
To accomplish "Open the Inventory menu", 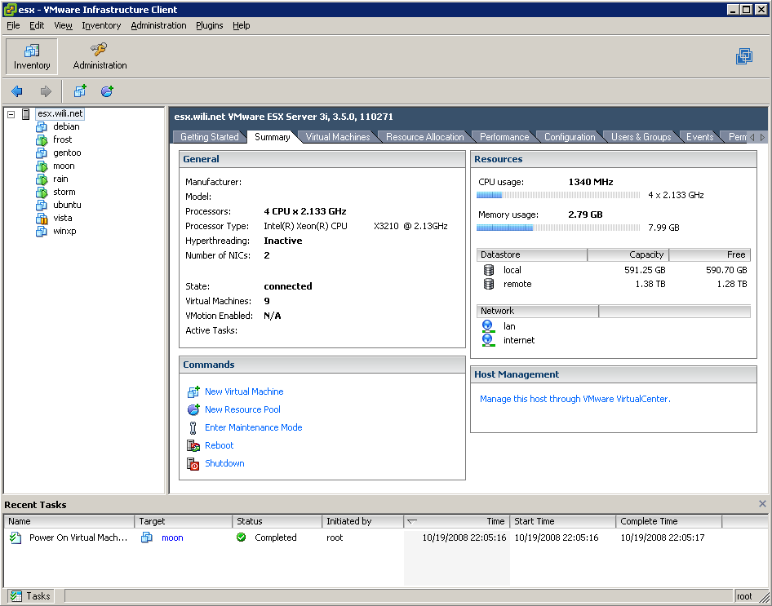I will click(101, 25).
